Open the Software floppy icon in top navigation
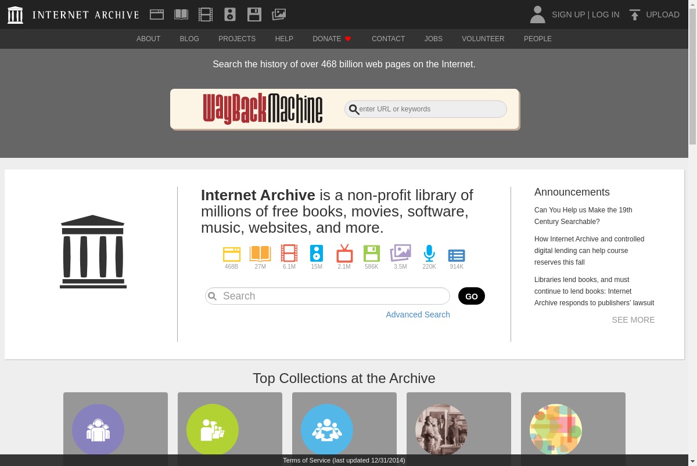697x466 pixels. pos(254,15)
